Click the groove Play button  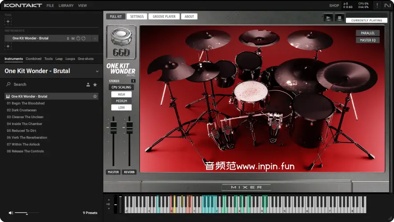(x=329, y=18)
